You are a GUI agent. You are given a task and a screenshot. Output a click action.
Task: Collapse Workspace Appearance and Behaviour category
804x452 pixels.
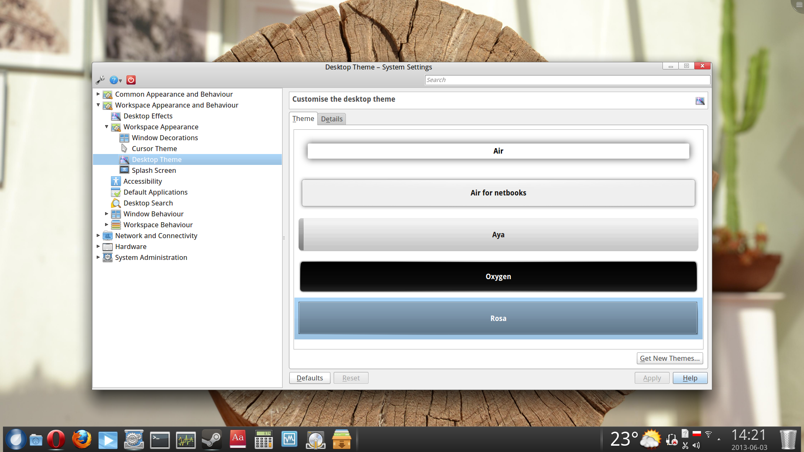click(x=98, y=105)
